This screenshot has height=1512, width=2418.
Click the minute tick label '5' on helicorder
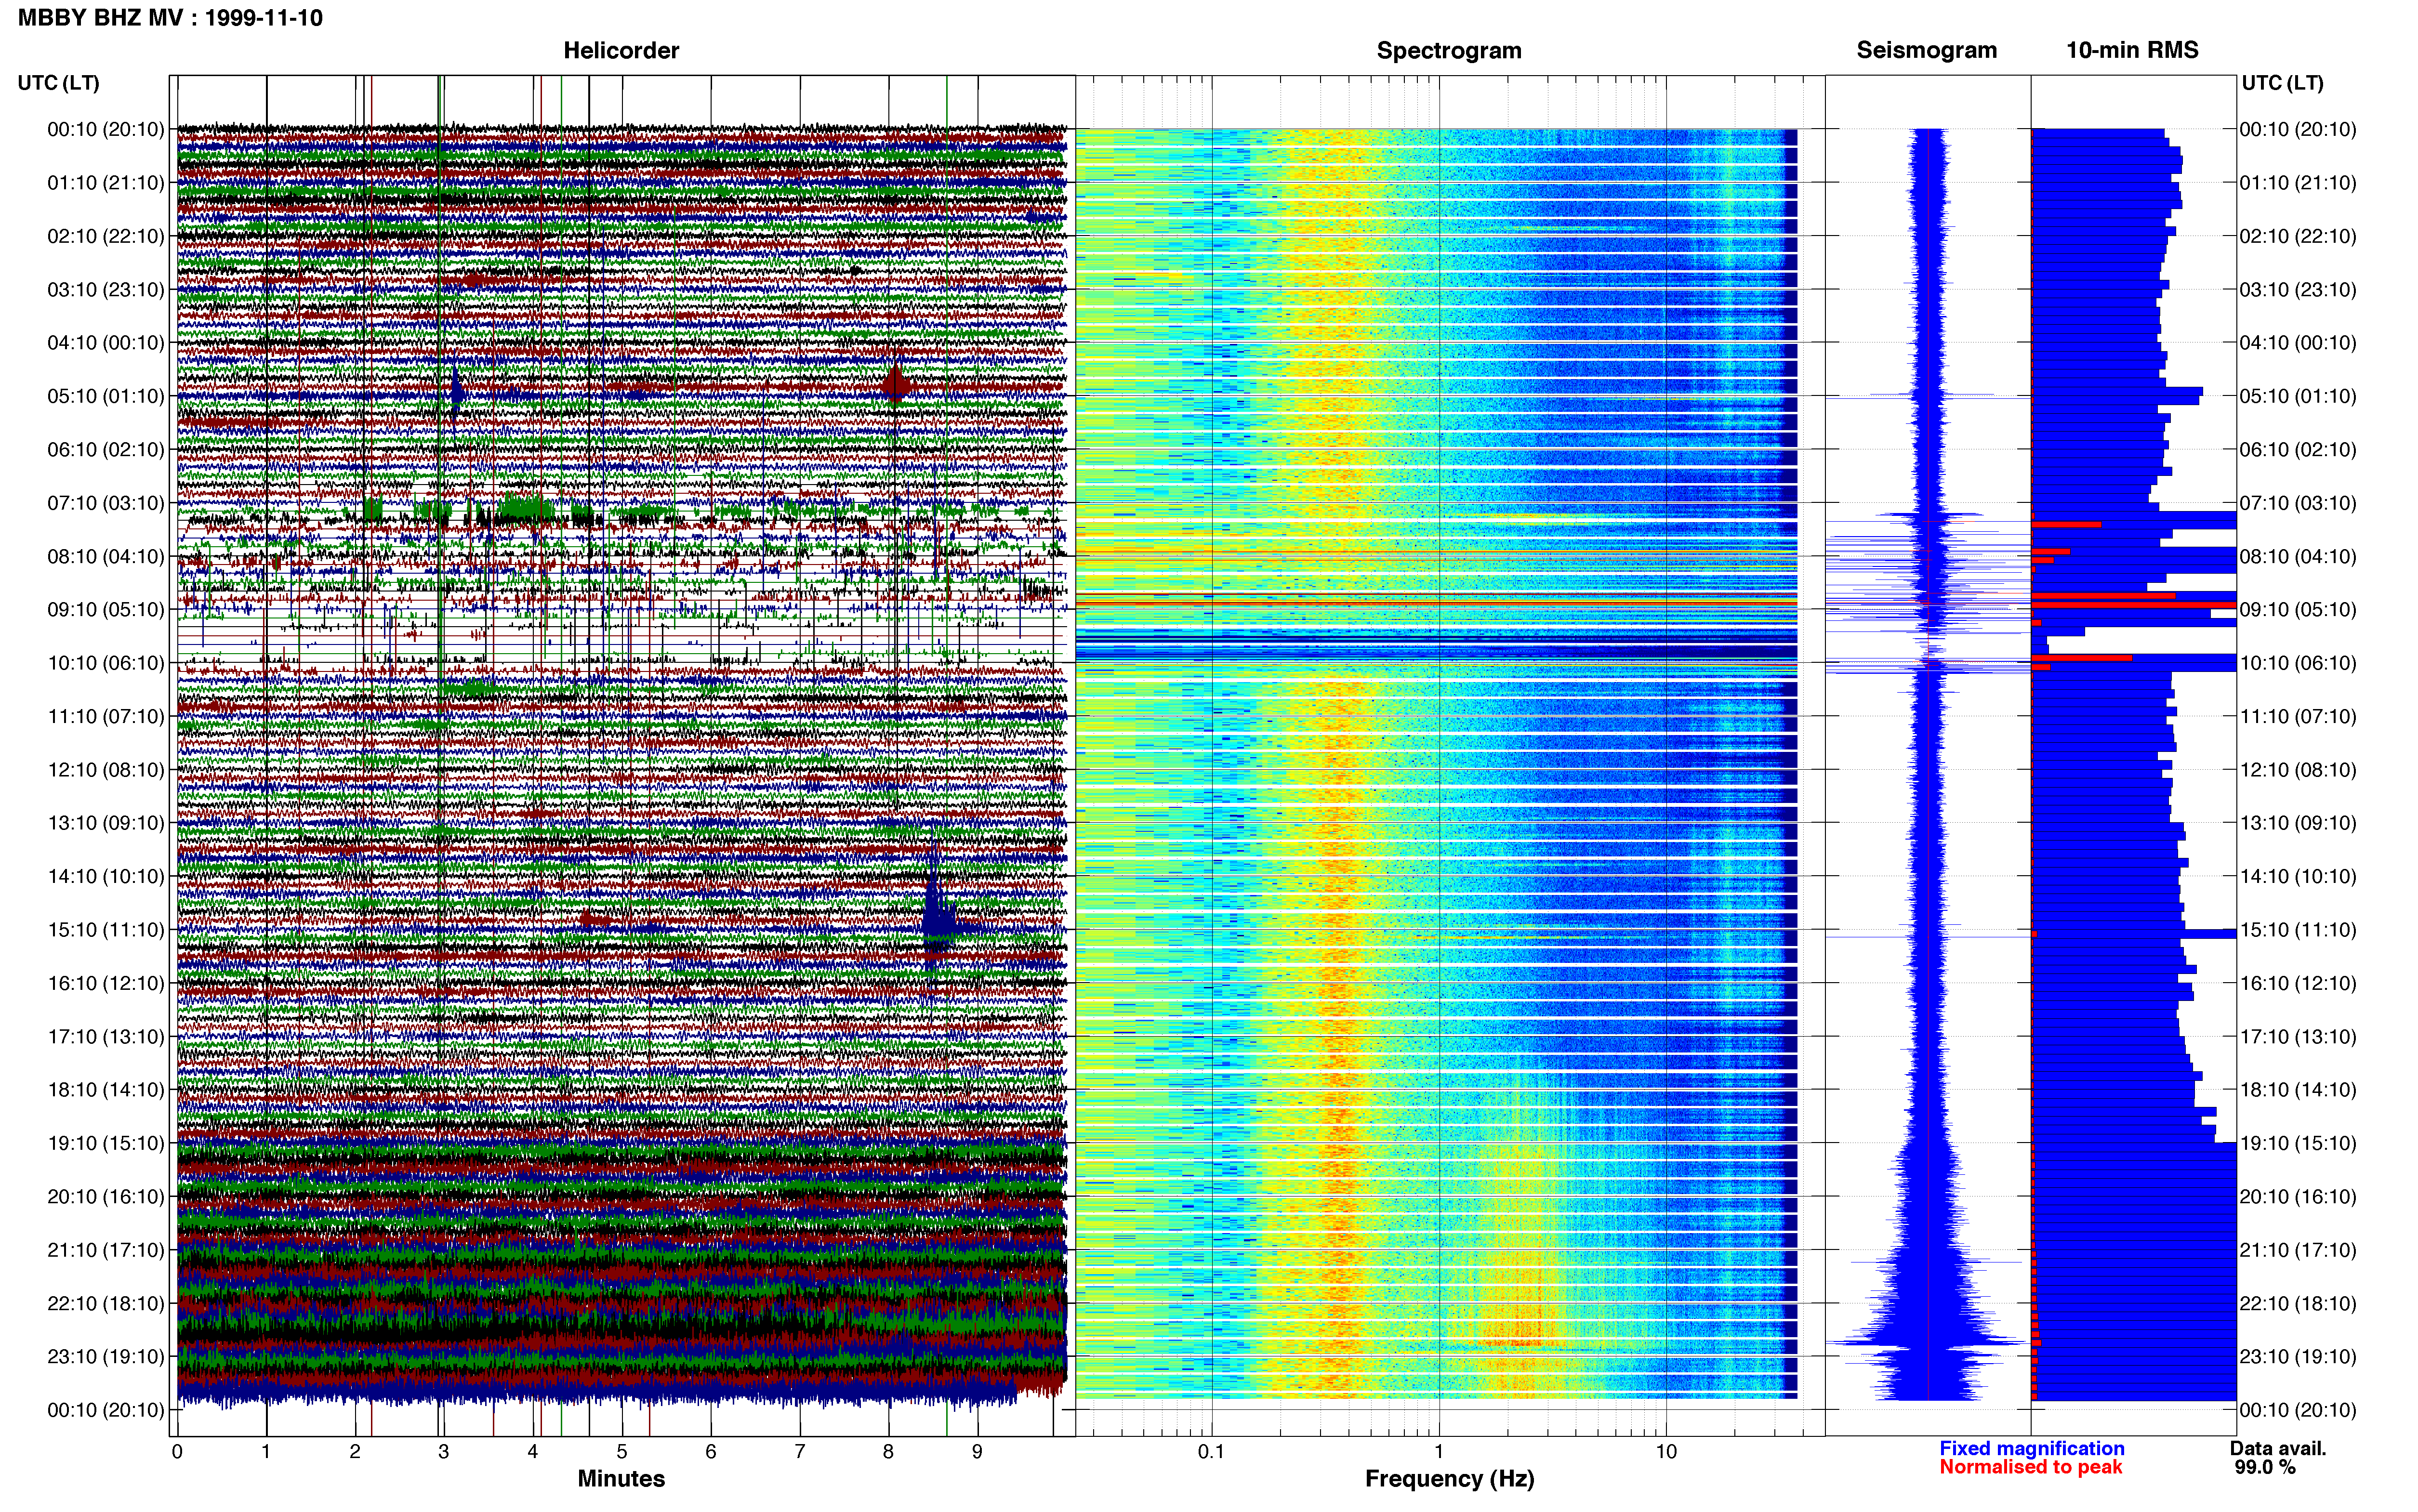622,1451
